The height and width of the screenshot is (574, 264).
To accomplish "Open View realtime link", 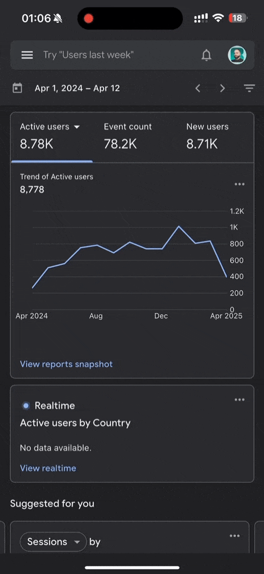I will (x=48, y=468).
